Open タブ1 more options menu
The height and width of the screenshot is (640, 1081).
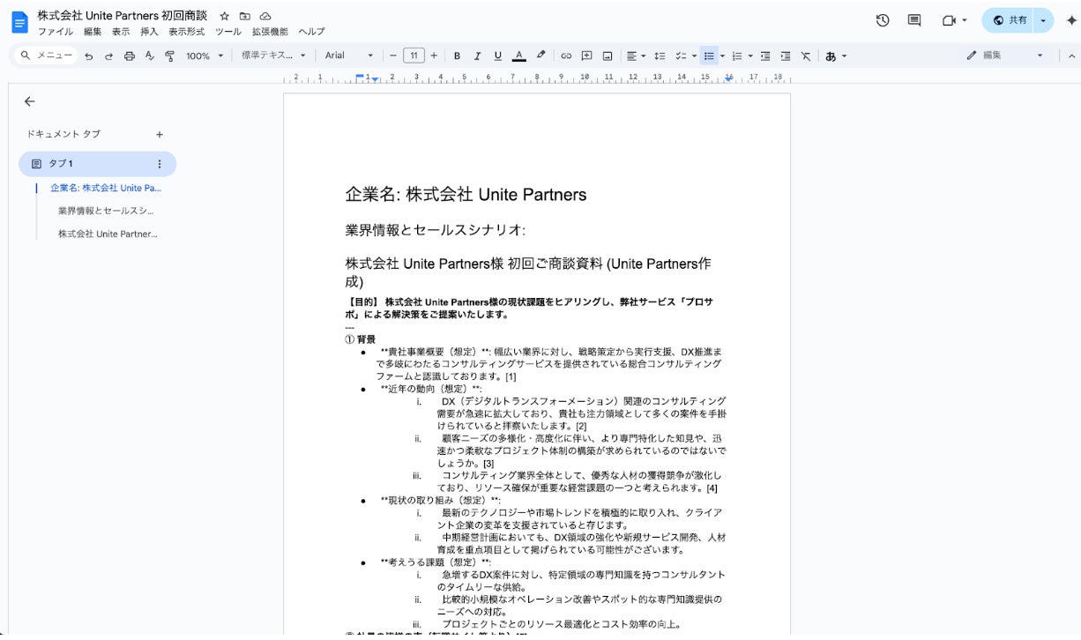(x=160, y=164)
